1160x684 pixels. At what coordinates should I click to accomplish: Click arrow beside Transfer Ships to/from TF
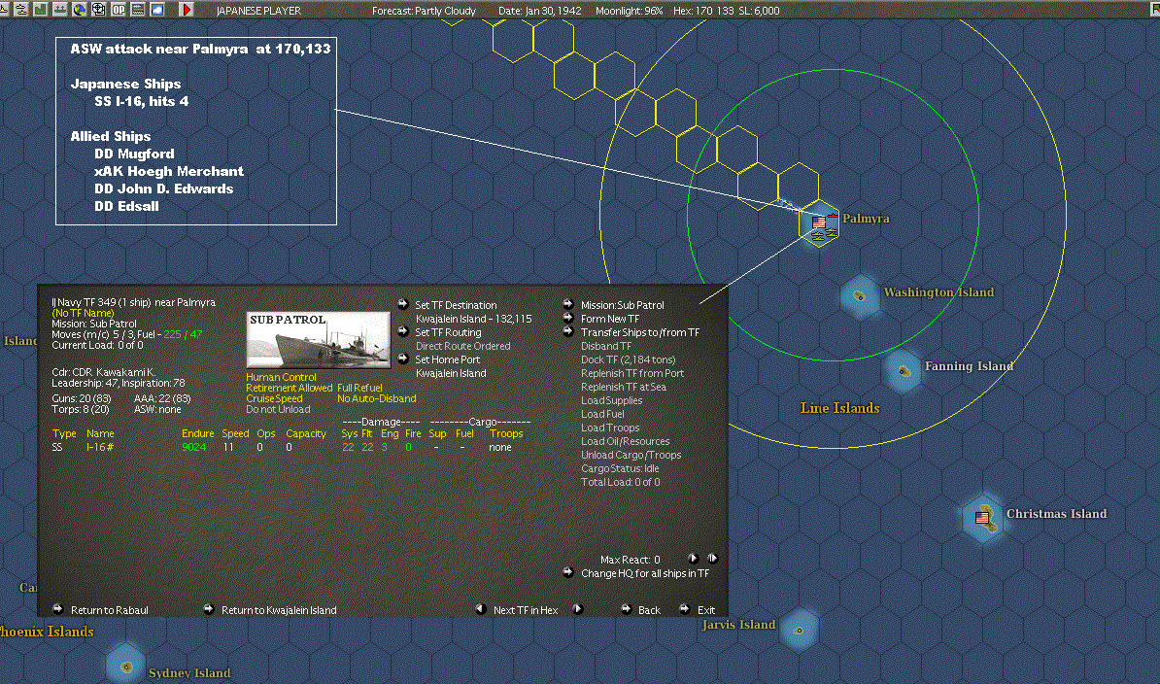[x=568, y=331]
